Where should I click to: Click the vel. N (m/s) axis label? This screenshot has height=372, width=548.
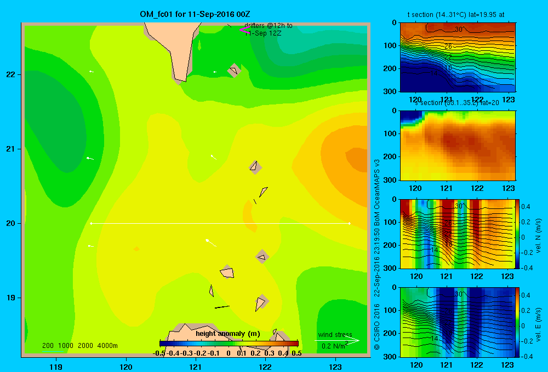(x=539, y=236)
